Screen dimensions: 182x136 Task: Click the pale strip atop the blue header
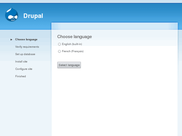click(91, 1)
